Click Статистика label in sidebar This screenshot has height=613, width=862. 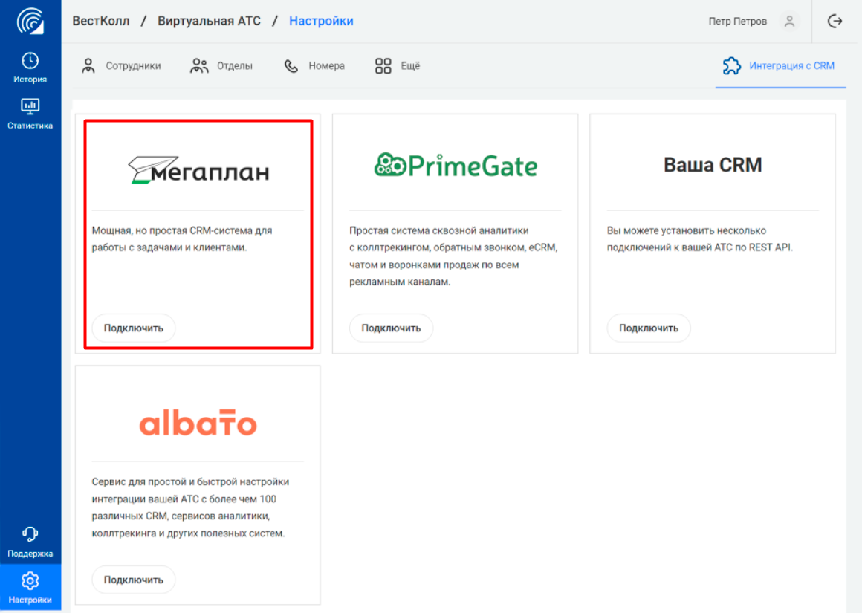pyautogui.click(x=30, y=126)
